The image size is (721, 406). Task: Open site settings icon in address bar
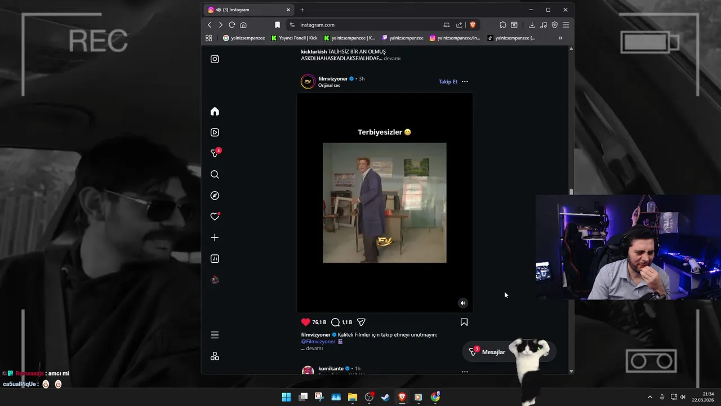[292, 25]
